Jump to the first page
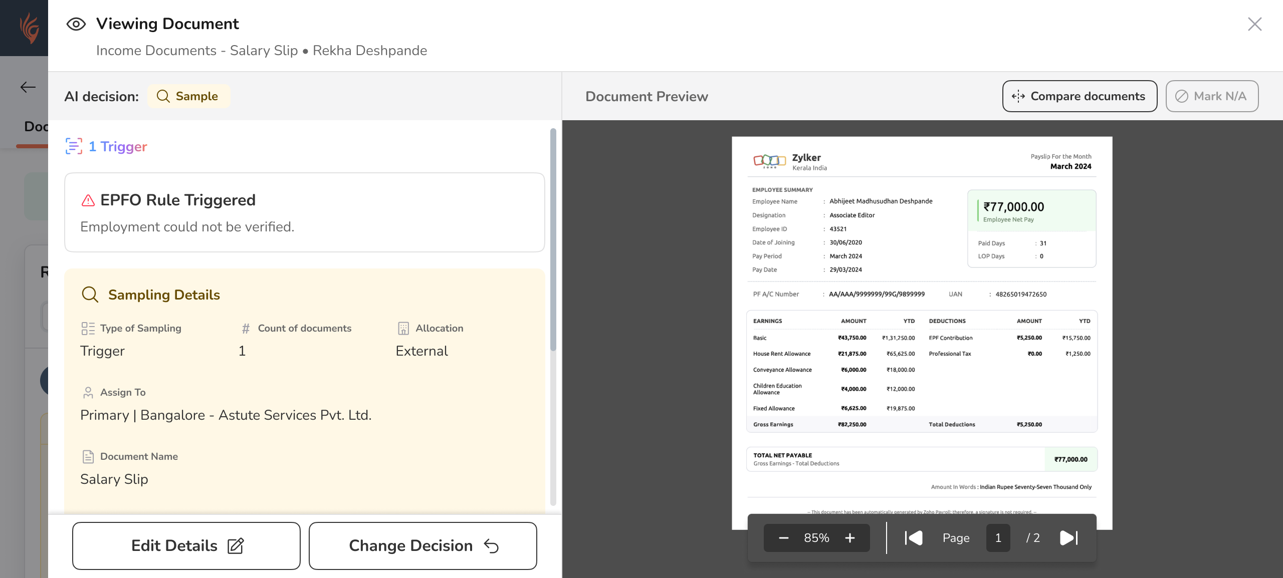Viewport: 1283px width, 578px height. point(914,538)
